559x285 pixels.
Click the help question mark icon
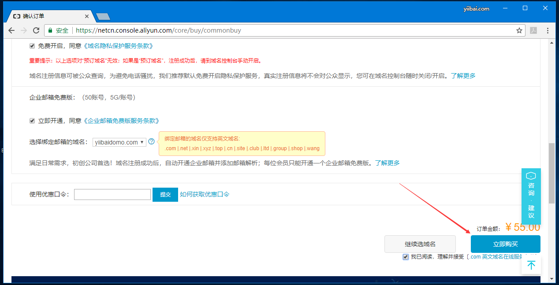tap(152, 142)
